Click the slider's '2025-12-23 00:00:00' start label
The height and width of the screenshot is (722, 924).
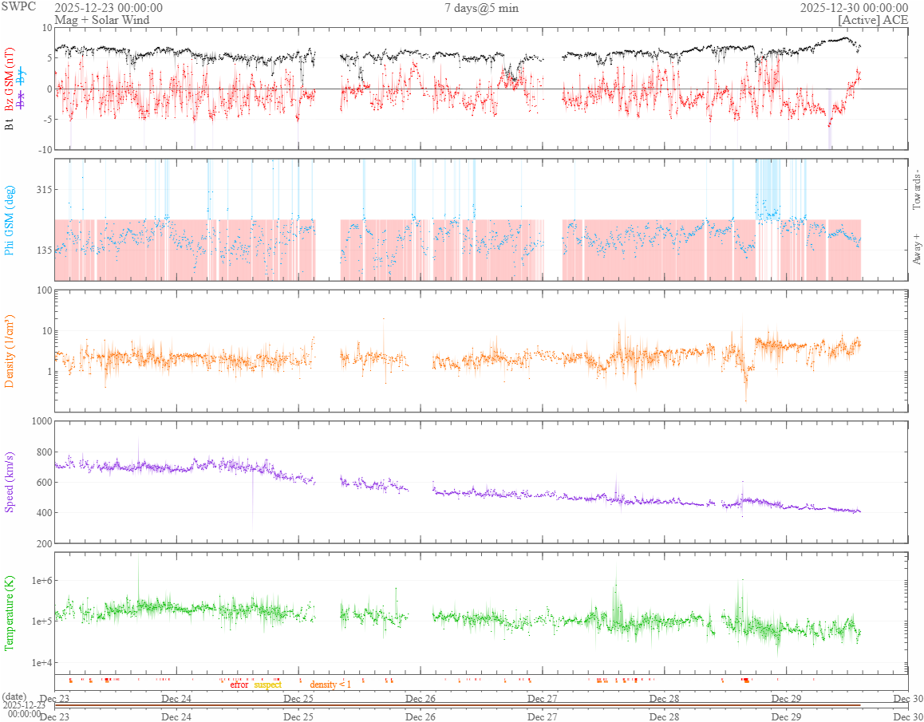24,709
